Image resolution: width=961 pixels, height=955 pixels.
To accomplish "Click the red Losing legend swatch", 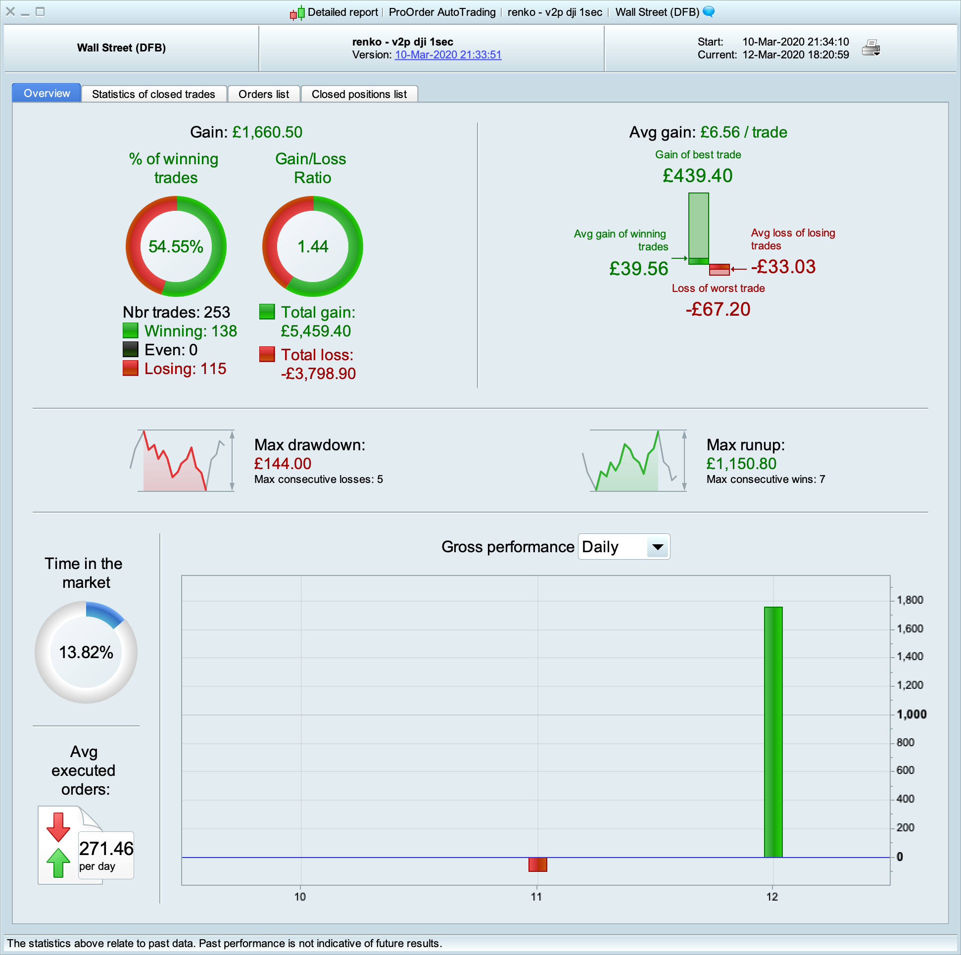I will pyautogui.click(x=130, y=369).
